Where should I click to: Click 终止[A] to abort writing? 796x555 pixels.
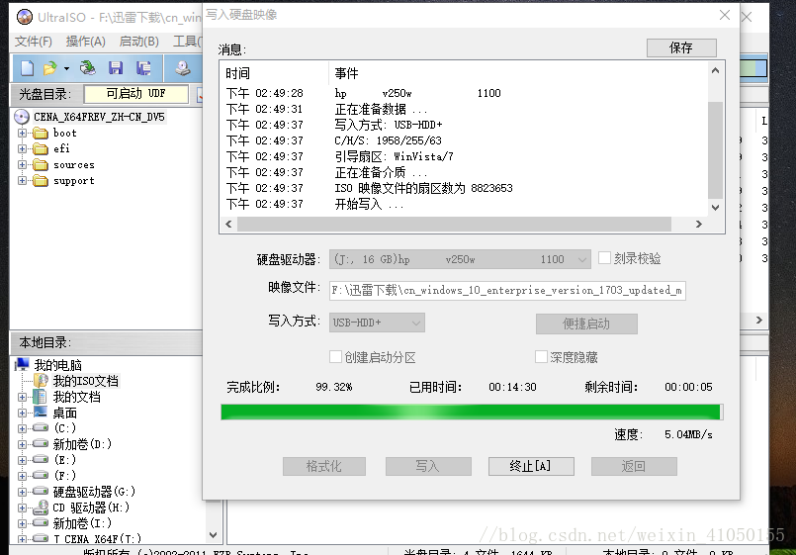pyautogui.click(x=531, y=466)
